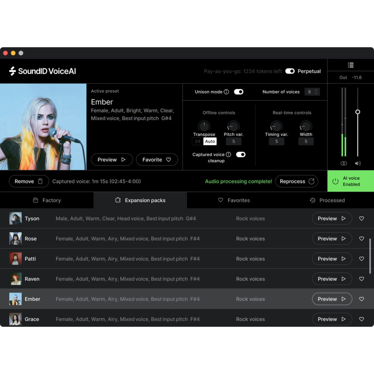Open the Factory tab

[x=47, y=200]
